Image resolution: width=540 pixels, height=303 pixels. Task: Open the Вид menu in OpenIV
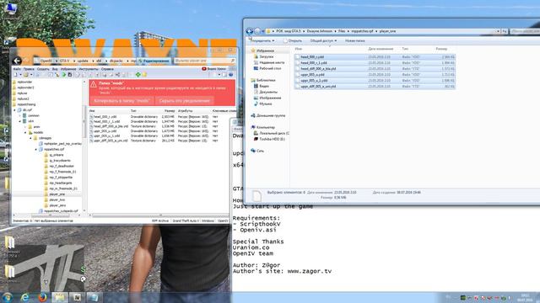click(x=55, y=69)
